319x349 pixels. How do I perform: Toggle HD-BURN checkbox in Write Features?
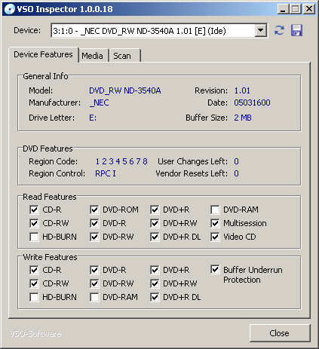(34, 297)
